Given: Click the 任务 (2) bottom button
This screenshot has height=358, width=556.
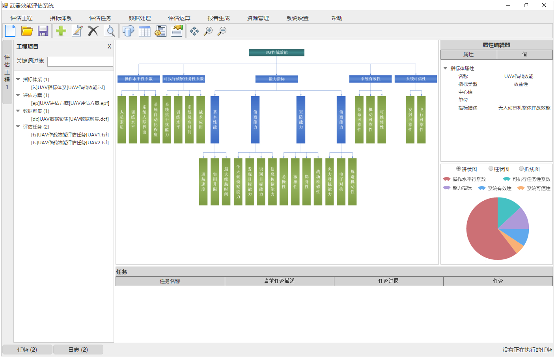Looking at the screenshot, I should click(x=27, y=350).
